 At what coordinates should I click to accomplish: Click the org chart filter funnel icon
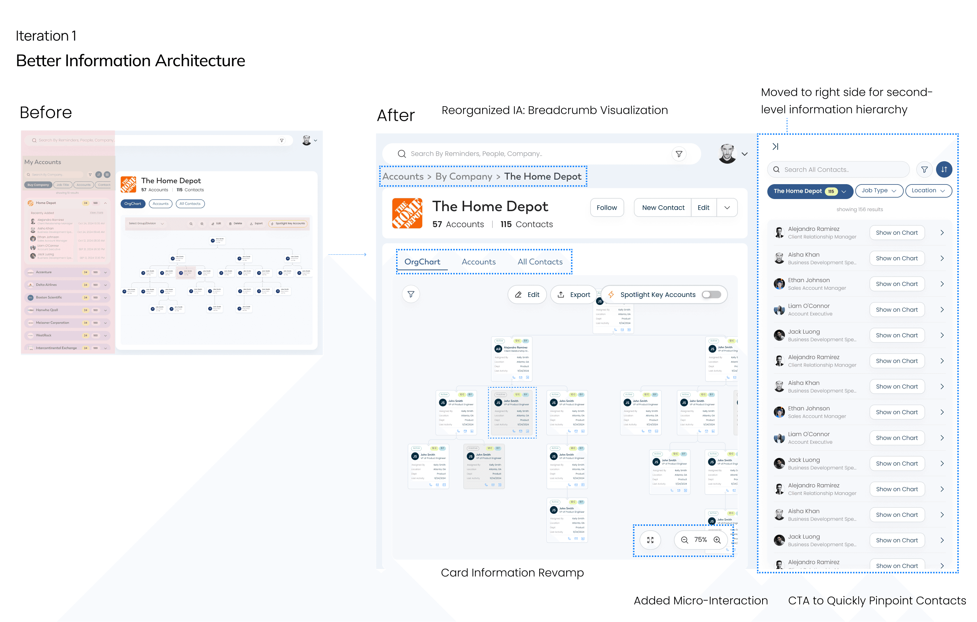pos(411,294)
